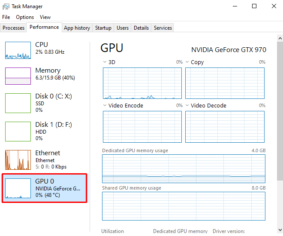The height and width of the screenshot is (236, 283).
Task: Open the Video Encode graph dropdown
Action: (x=105, y=105)
